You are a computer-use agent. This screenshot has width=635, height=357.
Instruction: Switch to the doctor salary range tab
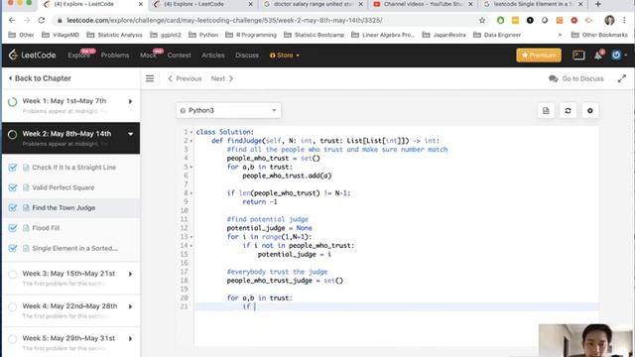[313, 4]
